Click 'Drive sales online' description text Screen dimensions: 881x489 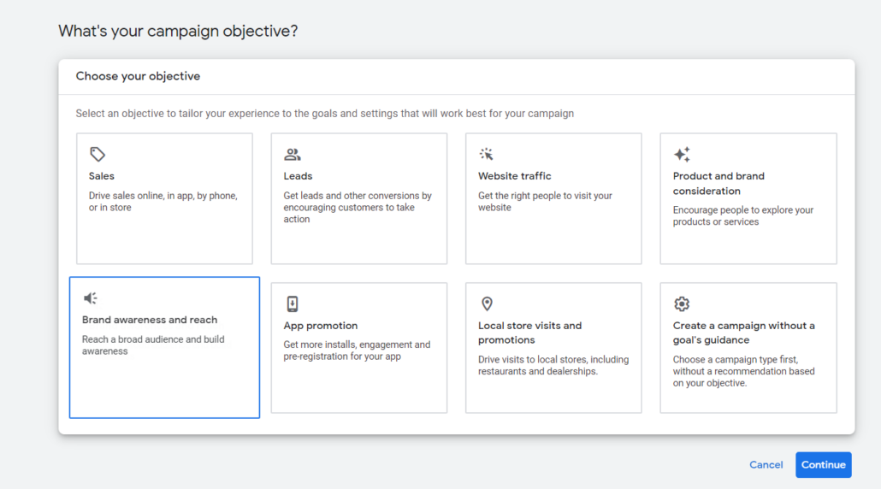163,202
